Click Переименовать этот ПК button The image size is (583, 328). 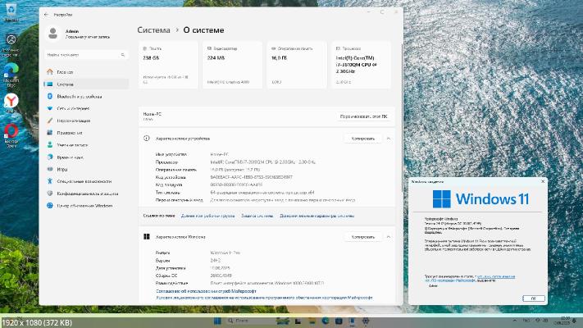[x=363, y=116]
